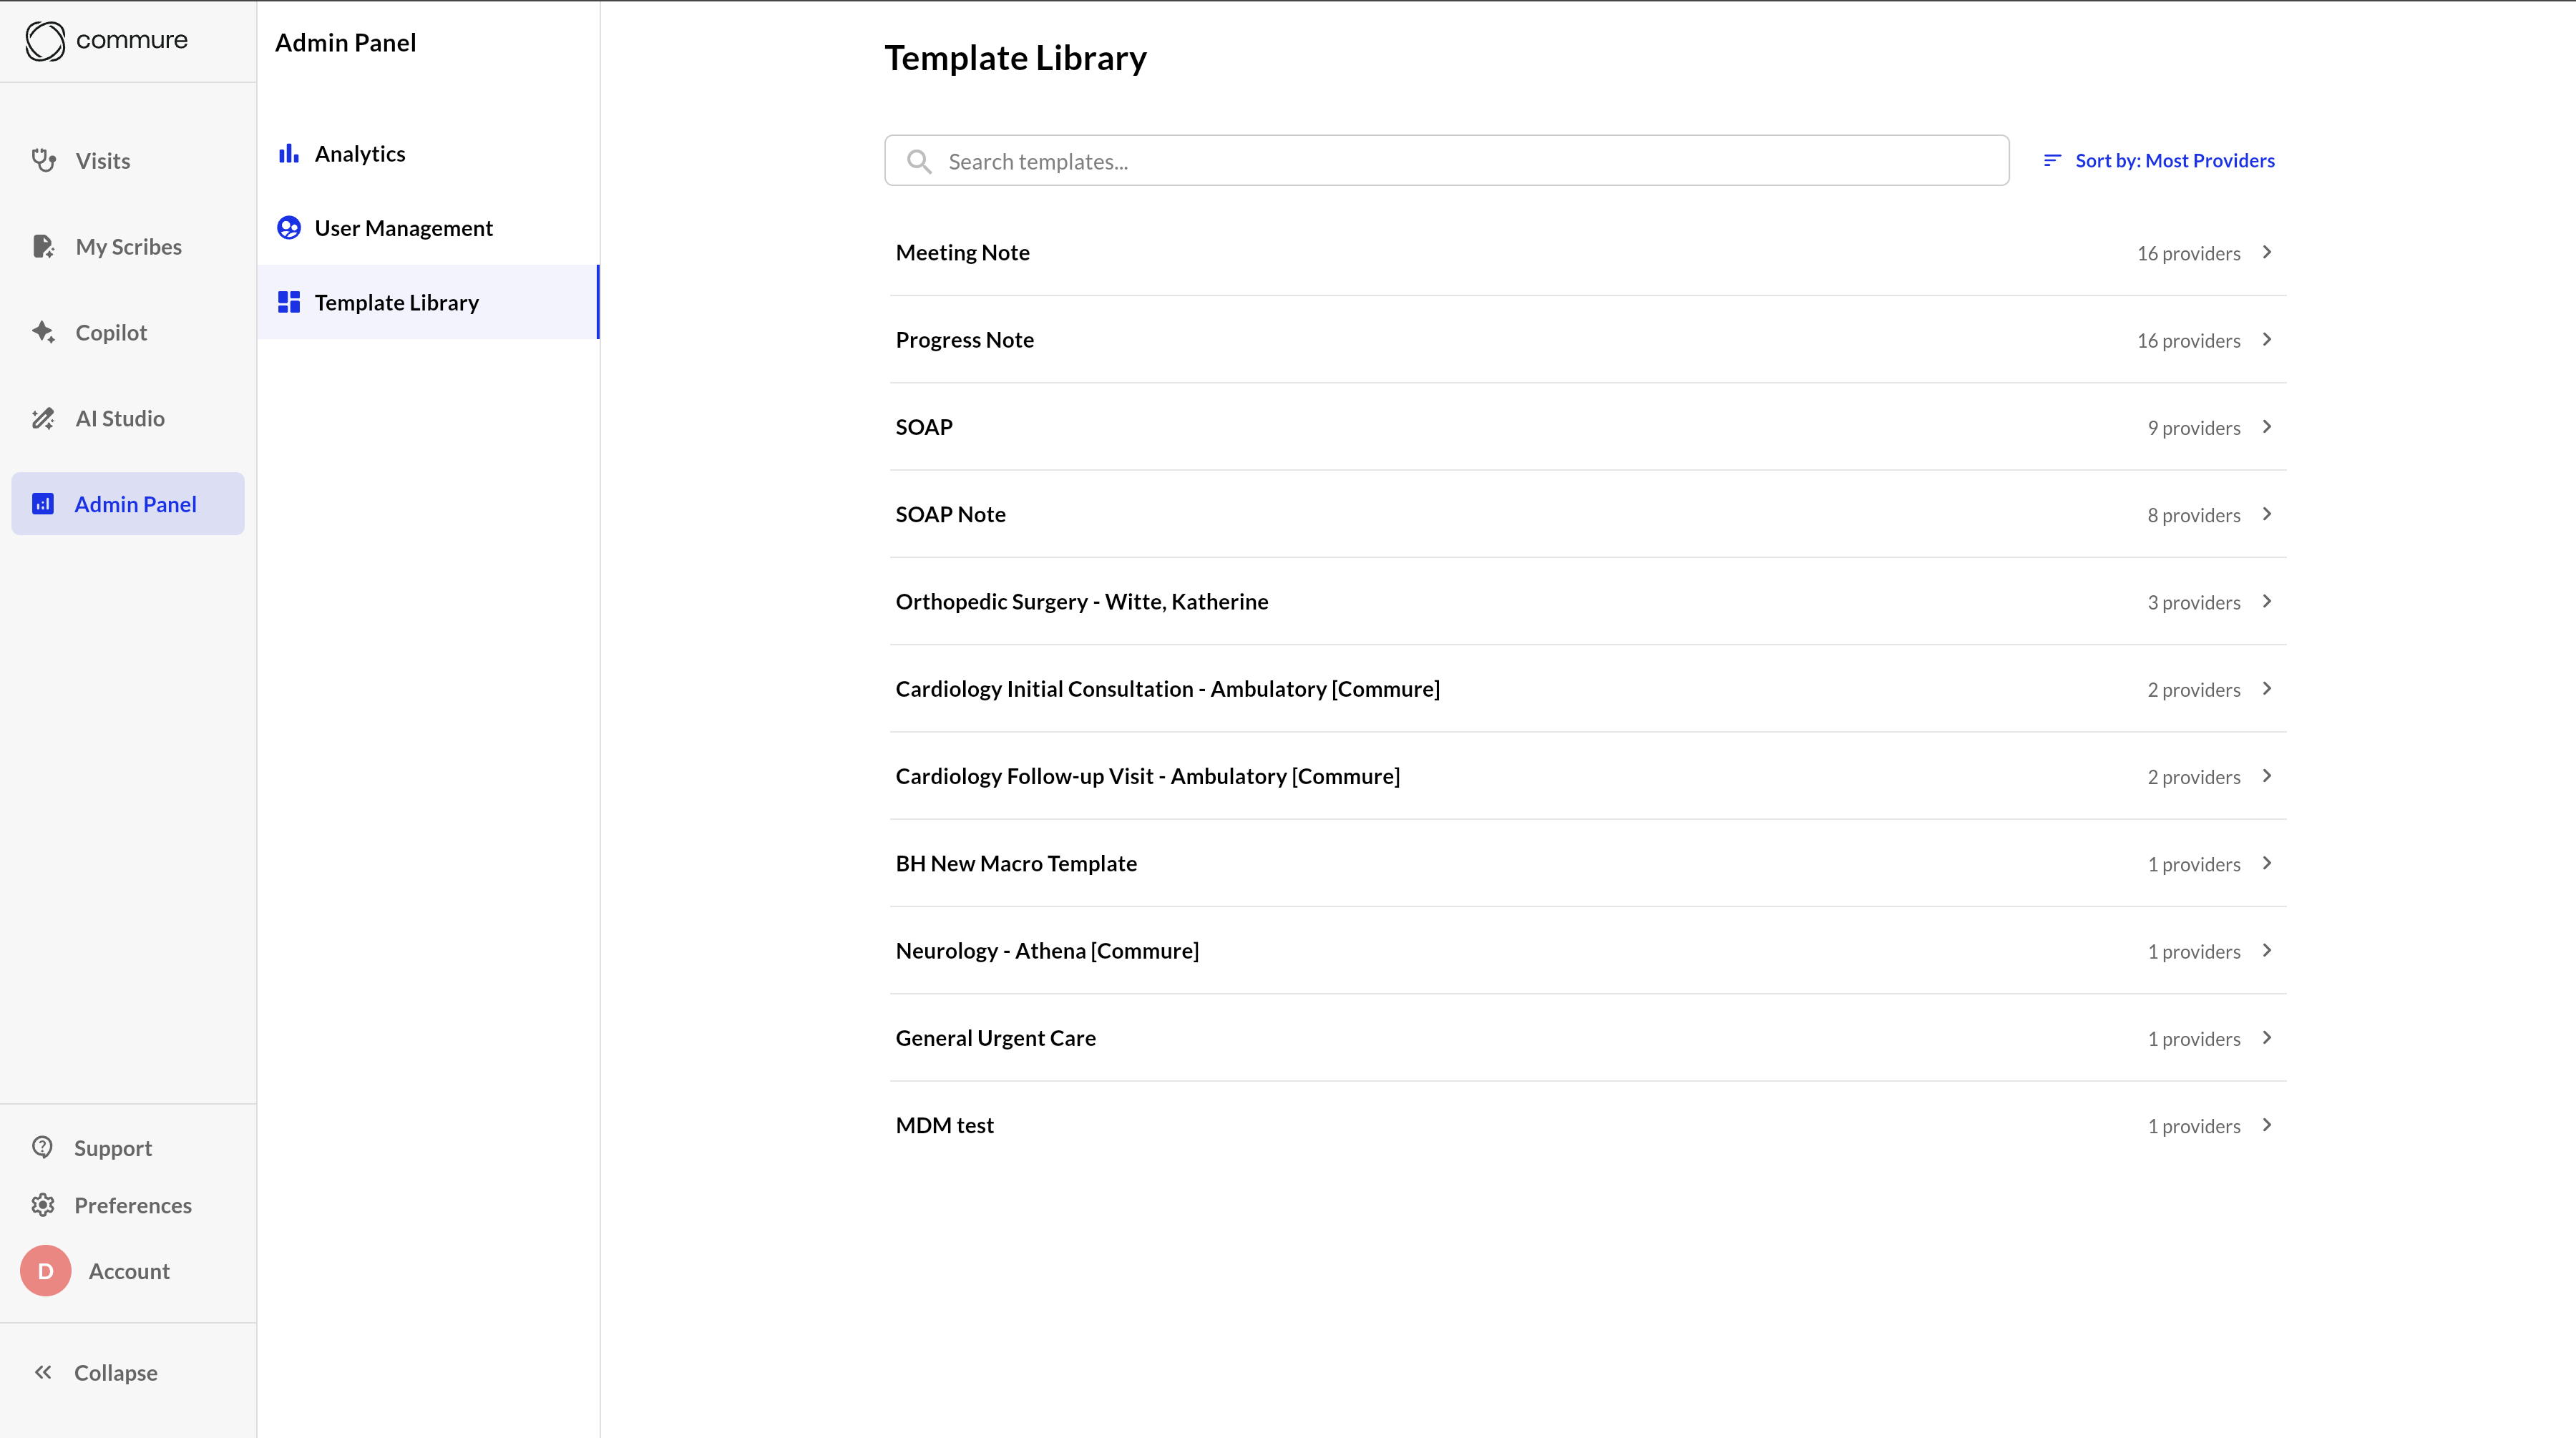
Task: Click the Analytics bar chart icon
Action: (289, 154)
